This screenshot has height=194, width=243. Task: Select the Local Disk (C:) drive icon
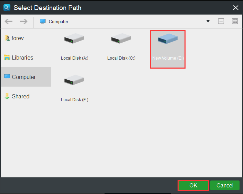(x=121, y=39)
